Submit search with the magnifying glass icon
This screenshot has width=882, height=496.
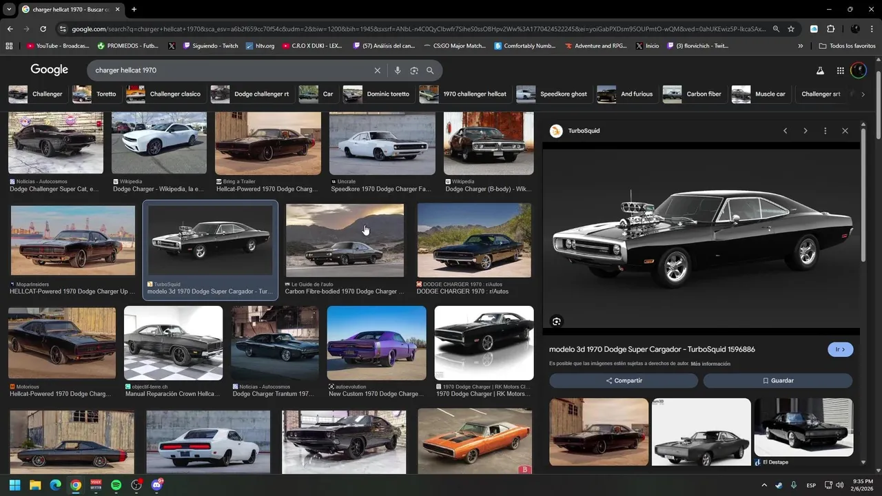click(x=430, y=70)
